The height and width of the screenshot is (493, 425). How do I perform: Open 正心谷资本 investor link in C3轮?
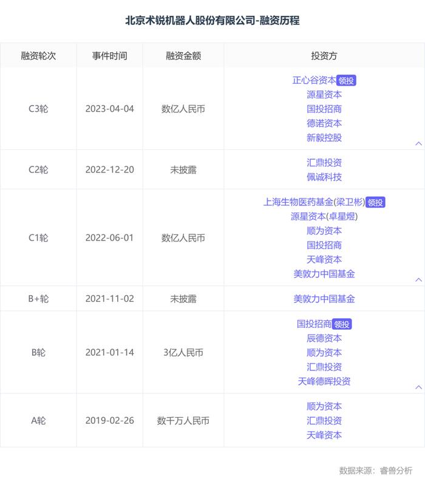[314, 81]
